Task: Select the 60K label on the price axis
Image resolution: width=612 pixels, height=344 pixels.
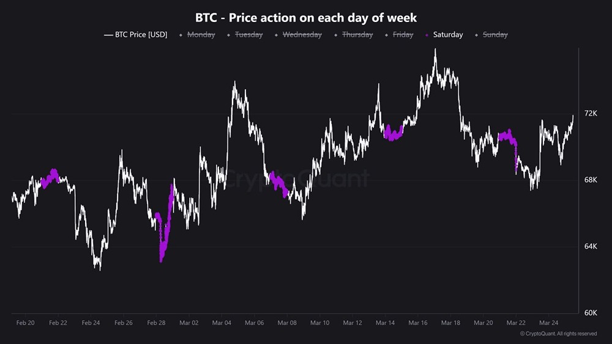Action: 591,313
